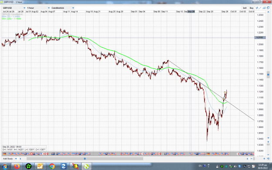Click the chart link/attach icon
The image size is (272, 170).
pyautogui.click(x=264, y=8)
